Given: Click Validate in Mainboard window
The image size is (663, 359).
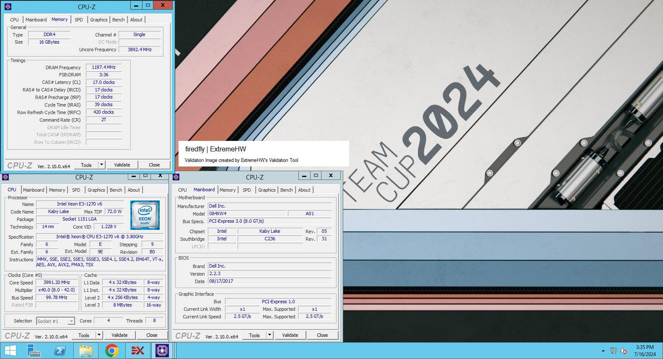Looking at the screenshot, I should coord(290,335).
